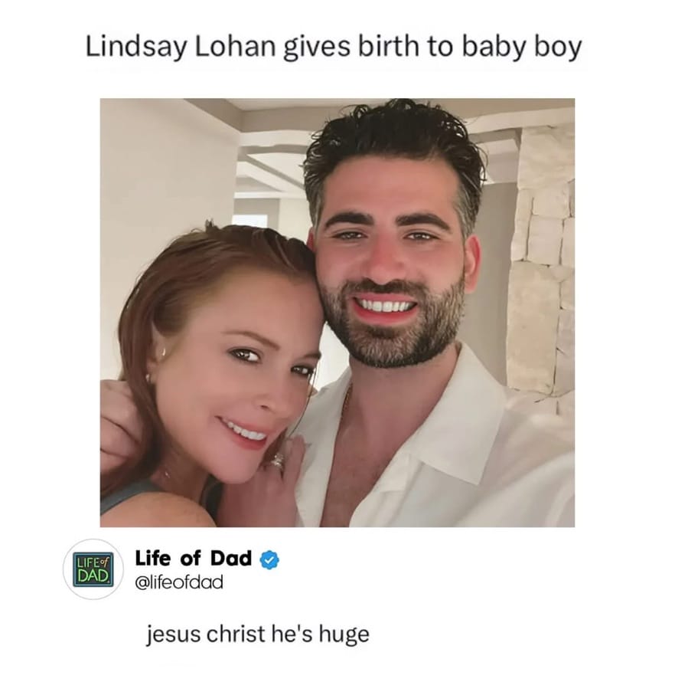This screenshot has height=682, width=675.
Task: Click 'Lindsay Lohan' in the headline
Action: tap(181, 47)
